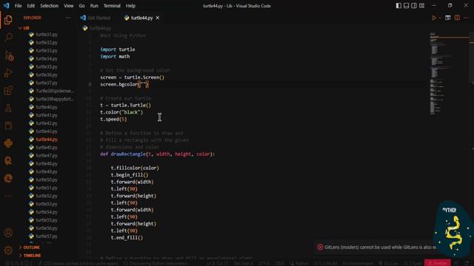The height and width of the screenshot is (266, 474).
Task: Open turtle40.py in the Explorer
Action: [x=47, y=107]
